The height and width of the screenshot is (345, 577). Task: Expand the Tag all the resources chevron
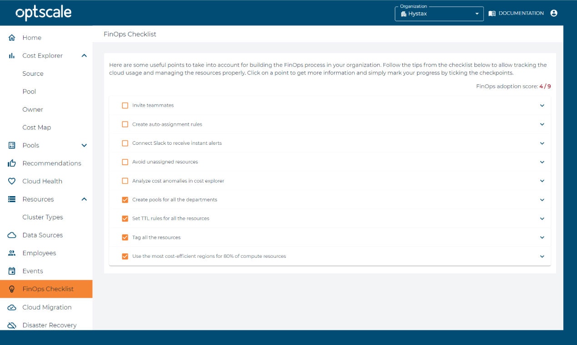[542, 237]
